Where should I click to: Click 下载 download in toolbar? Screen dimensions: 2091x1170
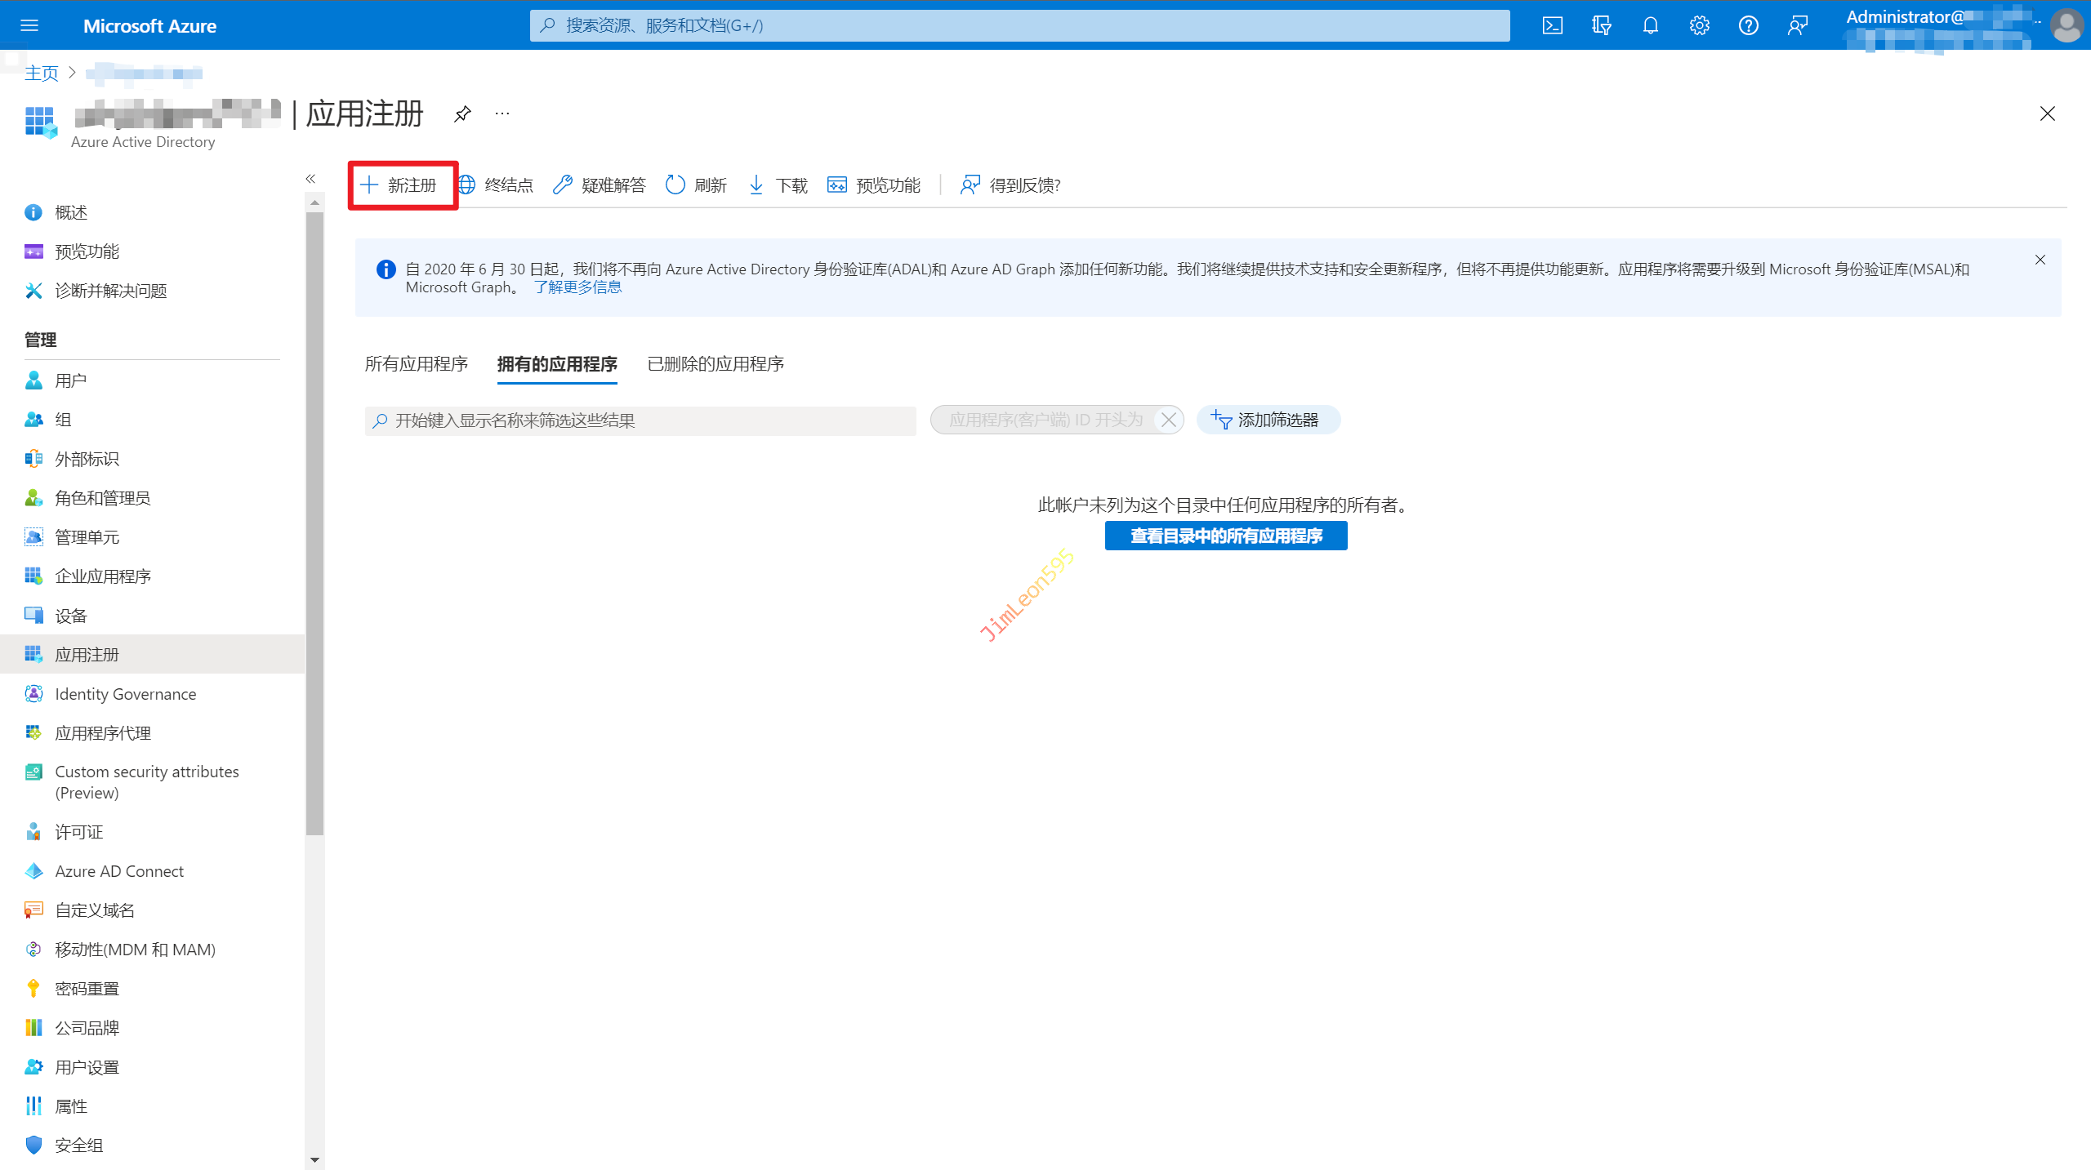(778, 185)
